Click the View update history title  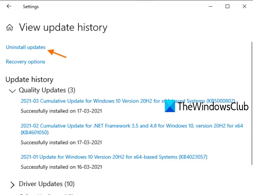63,27
